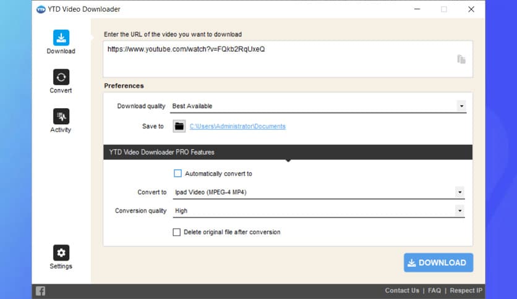The image size is (517, 299).
Task: Click the blue DOWNLOAD button
Action: click(x=438, y=263)
